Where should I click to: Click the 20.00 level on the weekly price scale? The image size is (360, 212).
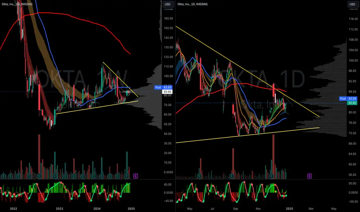[x=168, y=153]
